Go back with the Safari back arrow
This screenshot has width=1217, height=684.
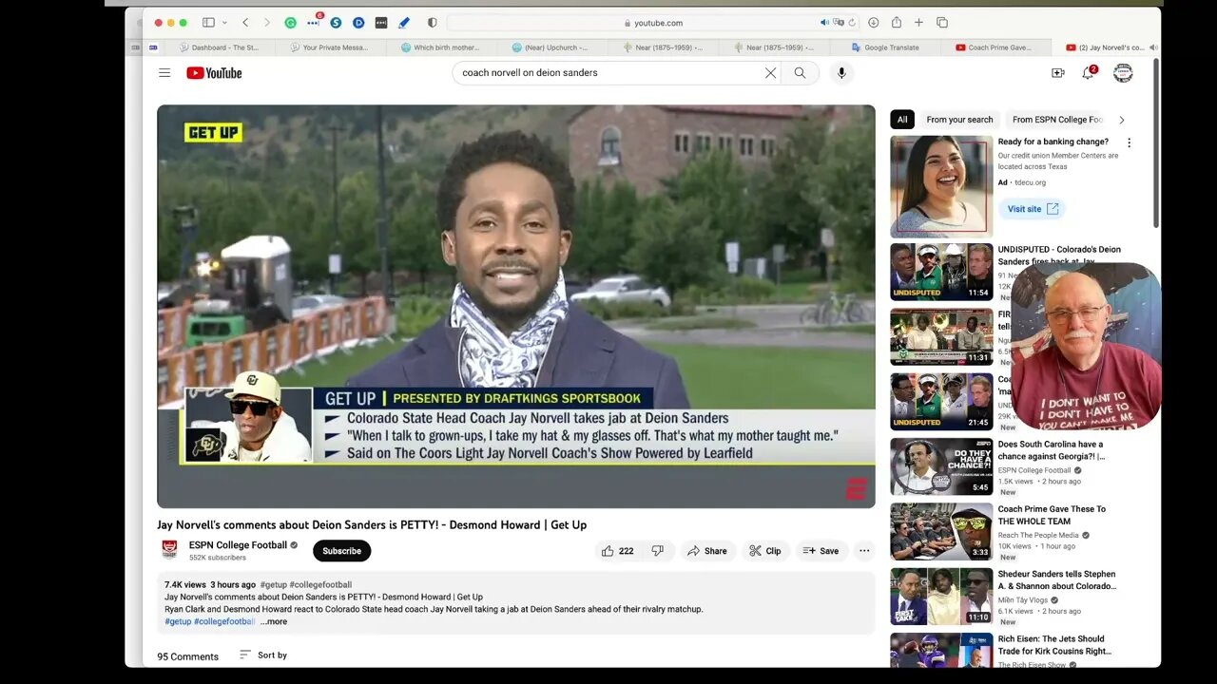tap(245, 23)
